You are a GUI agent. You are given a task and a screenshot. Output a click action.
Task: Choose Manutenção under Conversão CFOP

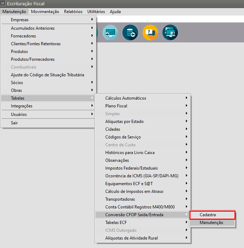212,223
